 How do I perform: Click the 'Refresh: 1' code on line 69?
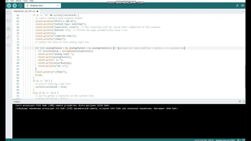(53, 30)
